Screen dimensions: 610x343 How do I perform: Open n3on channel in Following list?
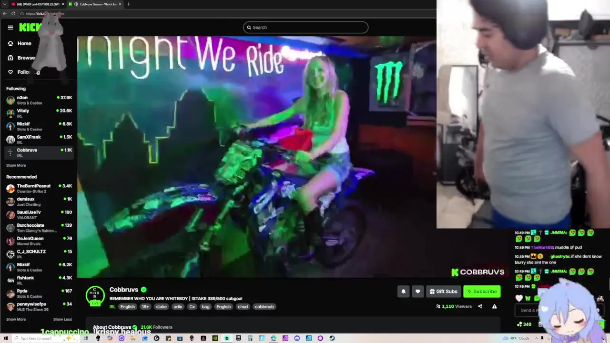[x=39, y=100]
